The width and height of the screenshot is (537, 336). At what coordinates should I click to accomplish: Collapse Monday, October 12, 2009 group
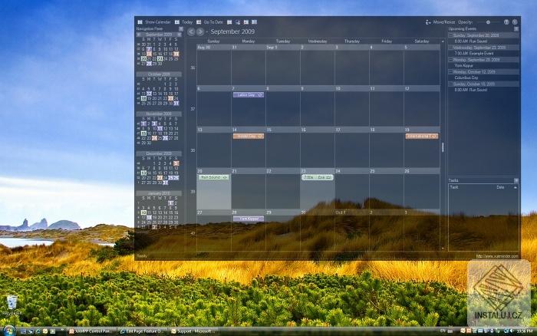coord(451,72)
